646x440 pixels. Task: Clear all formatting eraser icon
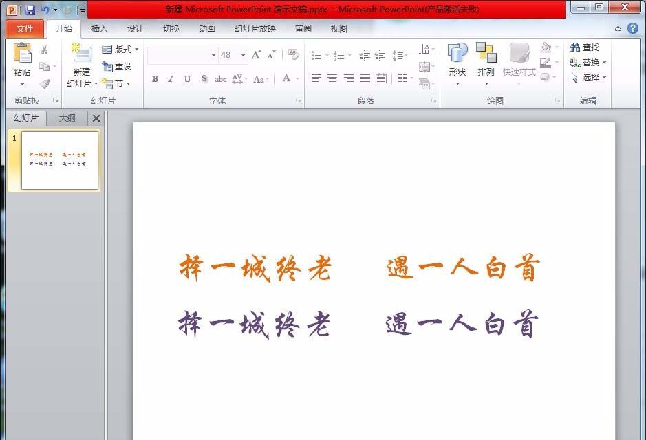pos(293,54)
